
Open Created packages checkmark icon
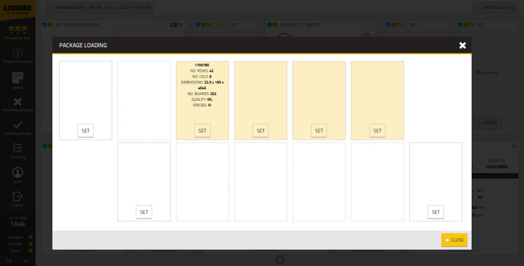(x=18, y=125)
